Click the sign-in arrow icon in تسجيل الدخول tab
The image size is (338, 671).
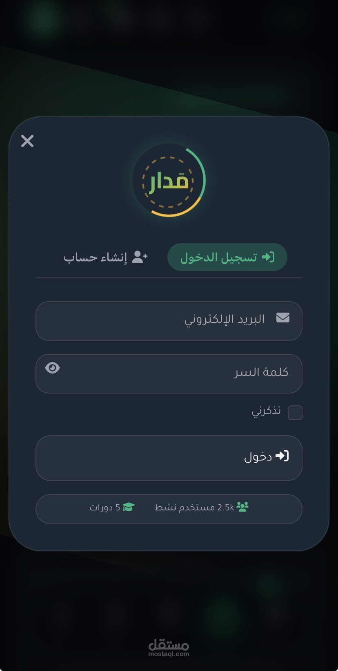268,257
